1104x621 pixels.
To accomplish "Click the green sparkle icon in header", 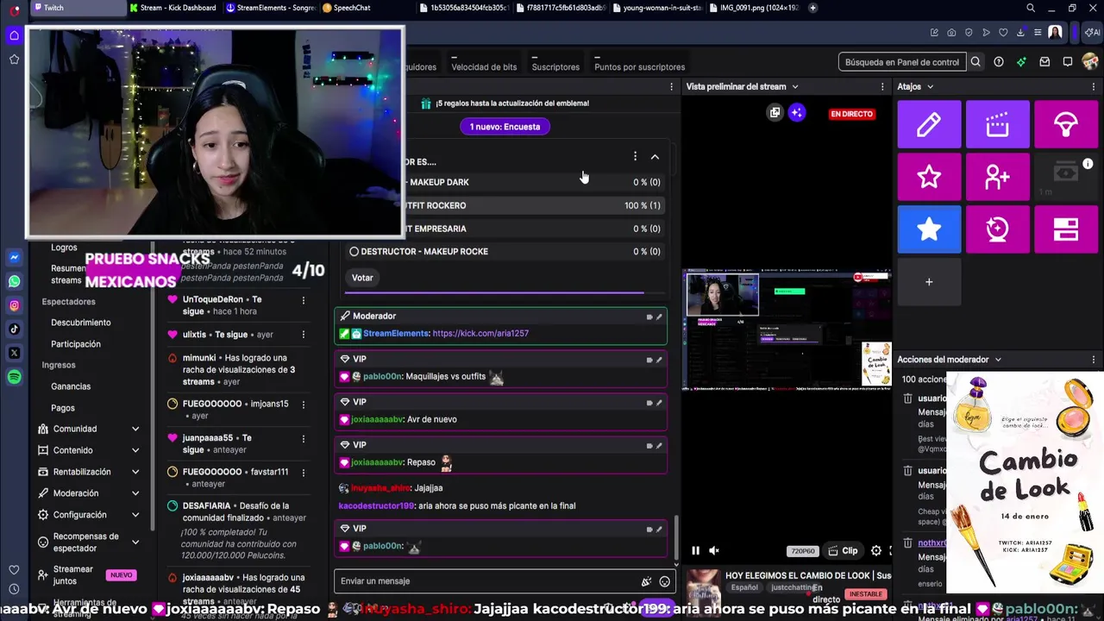I will coord(1021,62).
